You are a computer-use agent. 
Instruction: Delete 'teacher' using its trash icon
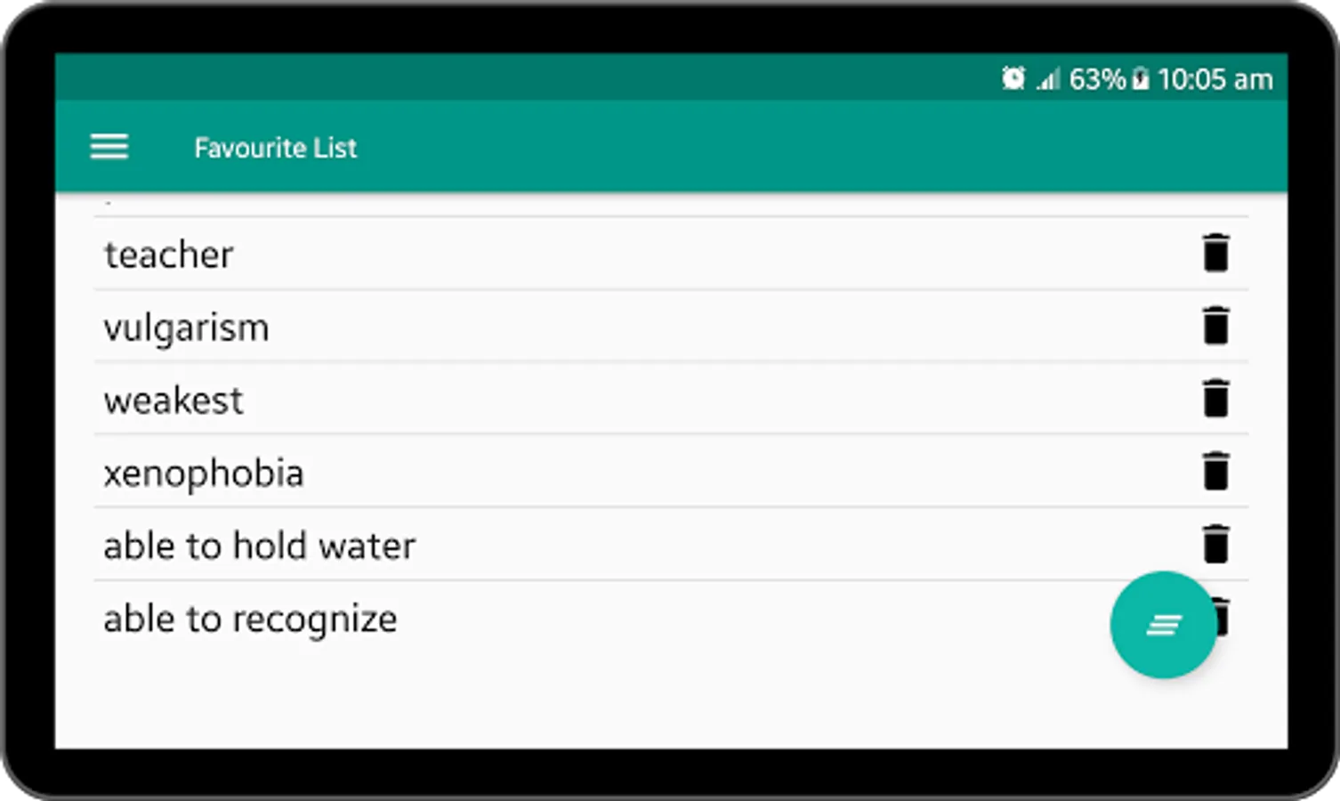pyautogui.click(x=1215, y=253)
